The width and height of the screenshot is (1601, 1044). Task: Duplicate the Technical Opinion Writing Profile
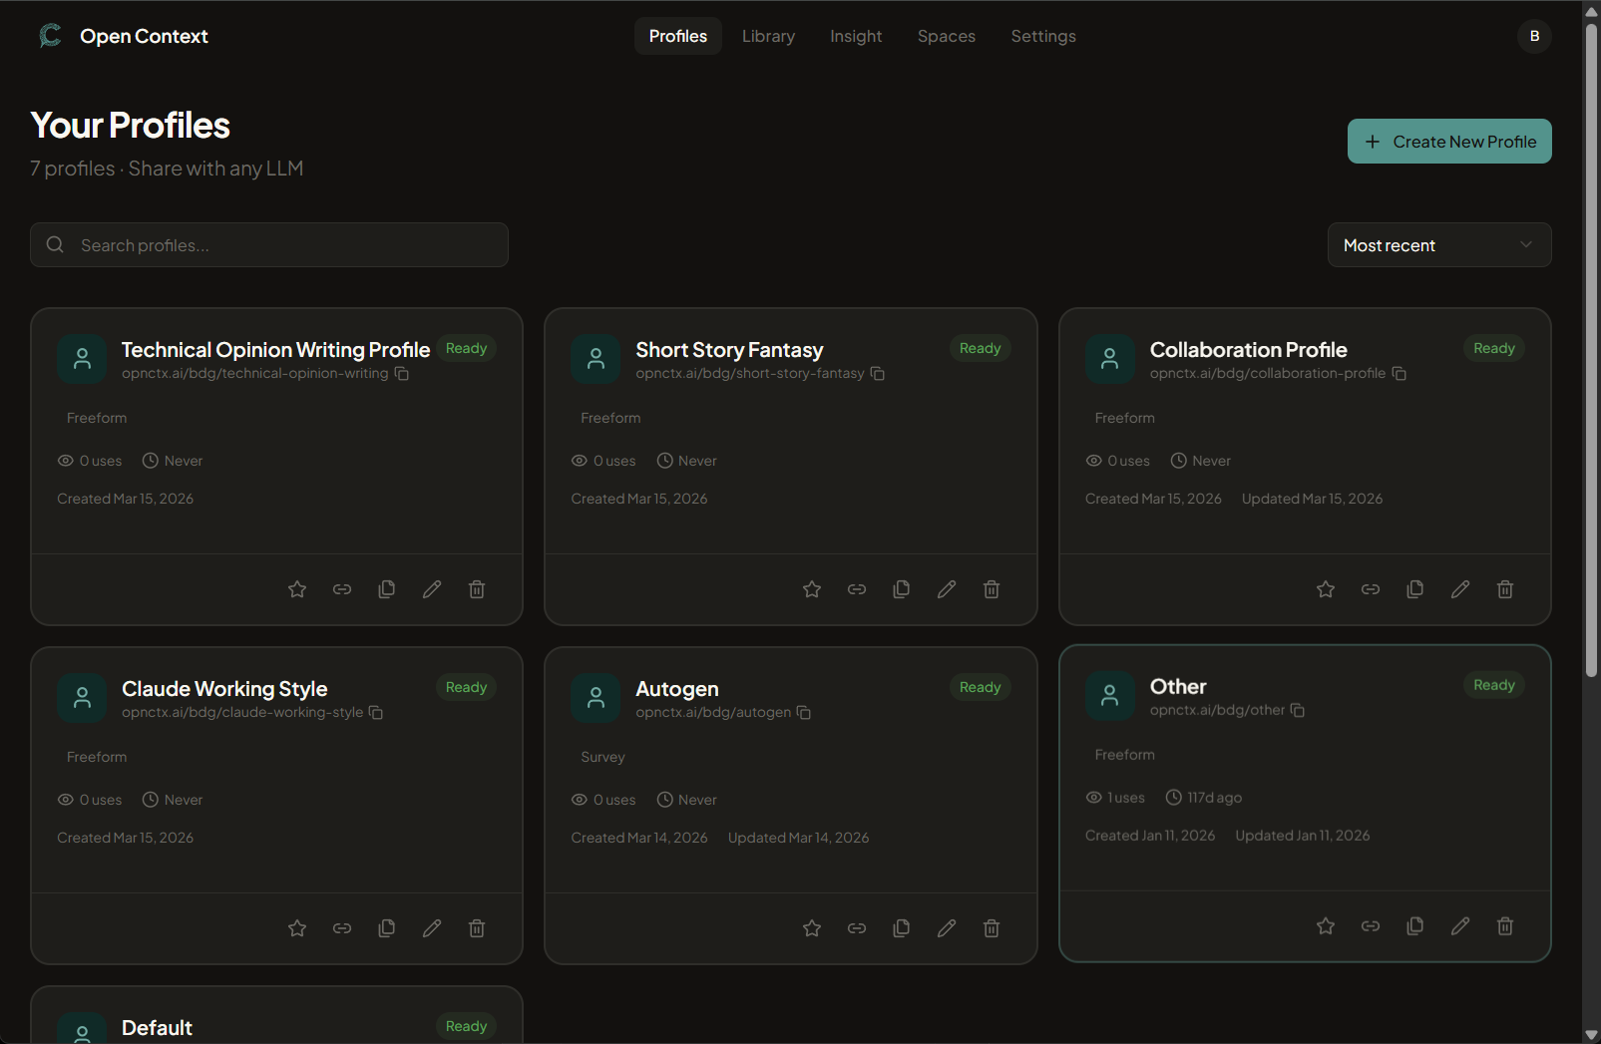click(387, 589)
